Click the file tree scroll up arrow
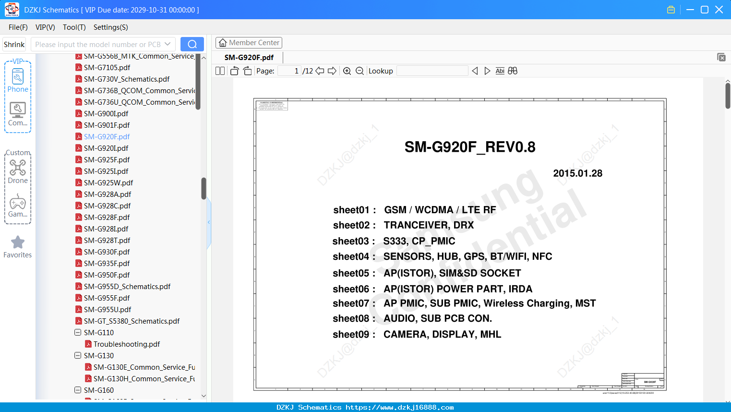Screen dimensions: 731x412 (204, 58)
